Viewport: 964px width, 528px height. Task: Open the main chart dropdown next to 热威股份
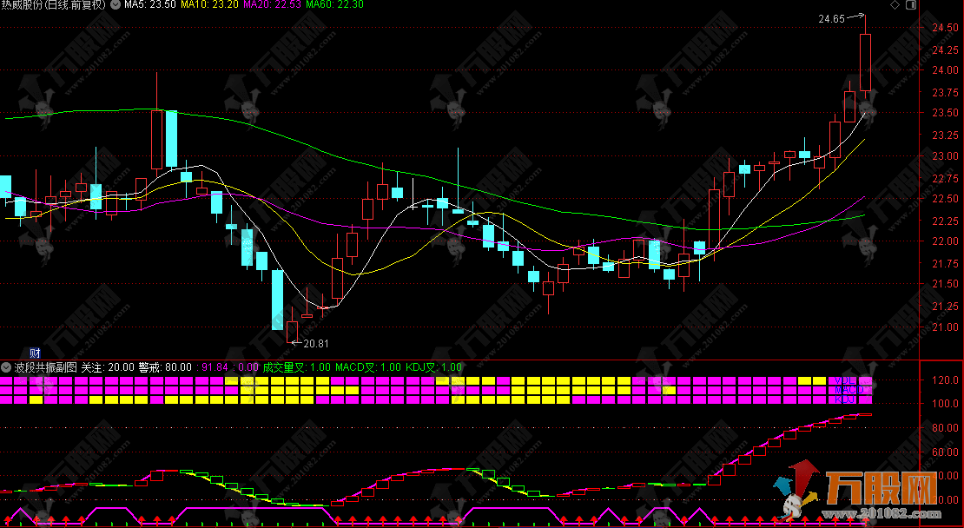coord(116,5)
